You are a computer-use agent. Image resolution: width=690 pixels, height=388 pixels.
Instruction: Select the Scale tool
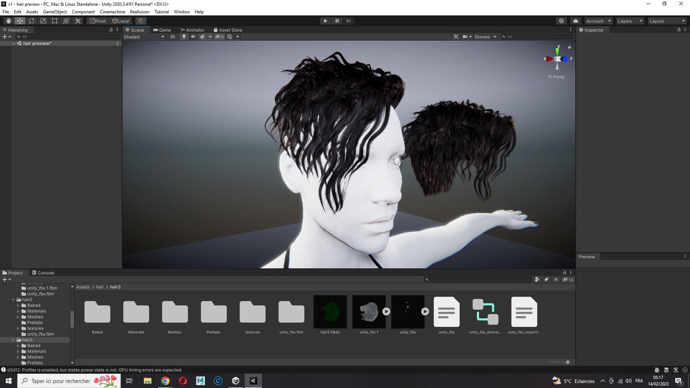coord(43,21)
